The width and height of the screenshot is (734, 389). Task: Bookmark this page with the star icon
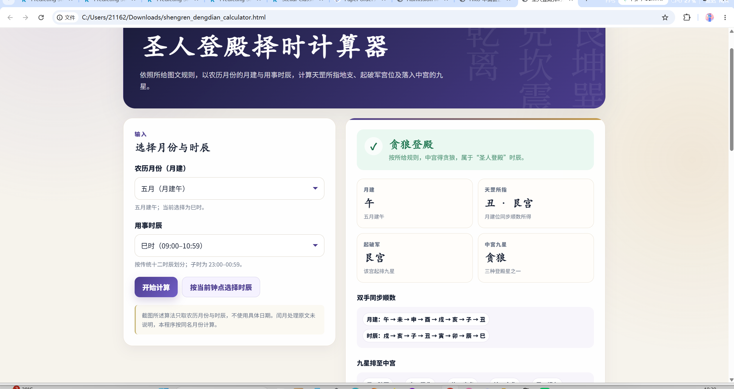[665, 17]
